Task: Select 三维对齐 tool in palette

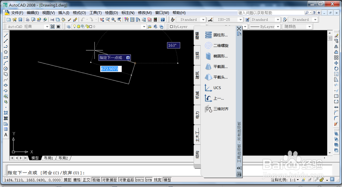Action: [x=216, y=109]
